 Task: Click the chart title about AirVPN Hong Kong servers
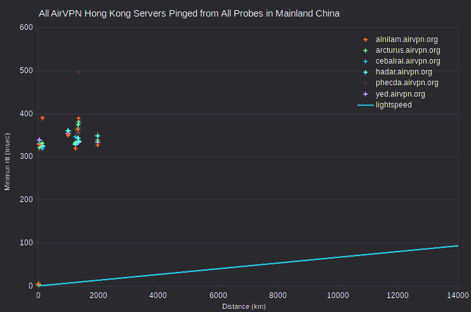coord(189,13)
